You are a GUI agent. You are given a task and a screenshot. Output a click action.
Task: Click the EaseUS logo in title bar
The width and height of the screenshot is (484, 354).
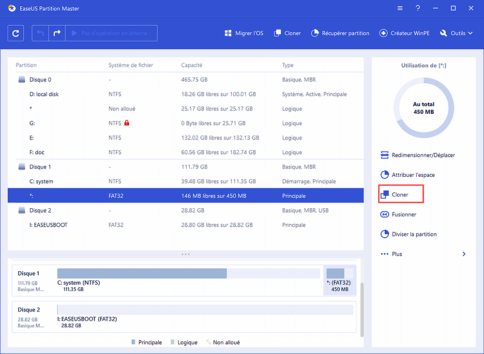tap(12, 8)
